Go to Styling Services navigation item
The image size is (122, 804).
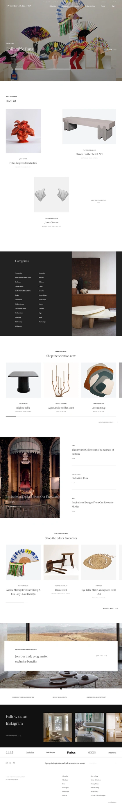90,6
